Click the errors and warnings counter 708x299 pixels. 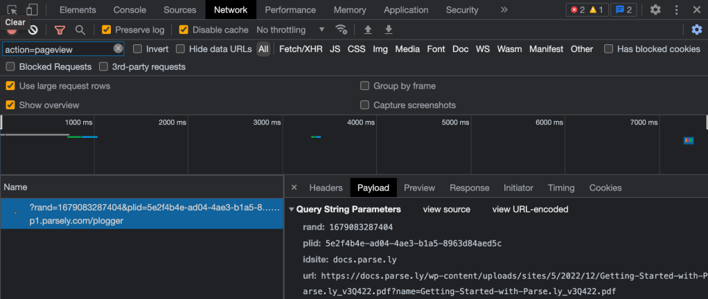[587, 10]
